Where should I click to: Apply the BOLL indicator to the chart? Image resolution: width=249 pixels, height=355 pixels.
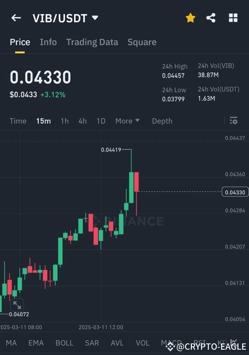coord(65,343)
